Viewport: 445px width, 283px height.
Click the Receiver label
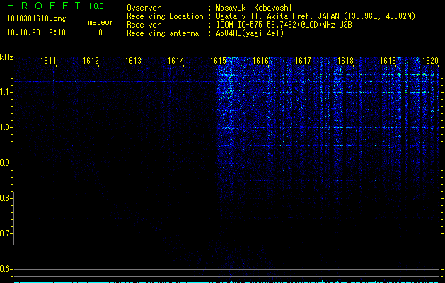pos(144,25)
